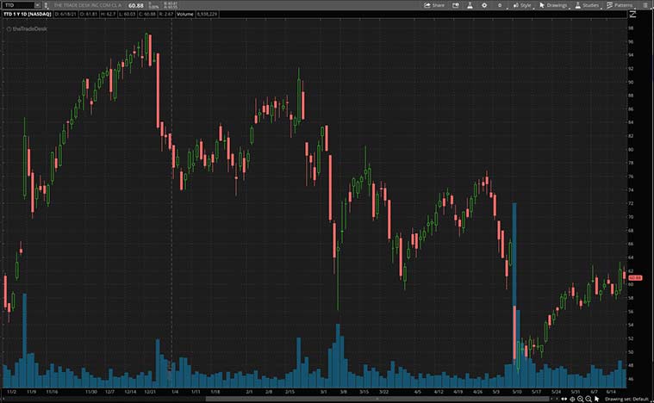Select the pointer cursor tool at bottom
Screen dimensions: 654x403
tap(596, 399)
